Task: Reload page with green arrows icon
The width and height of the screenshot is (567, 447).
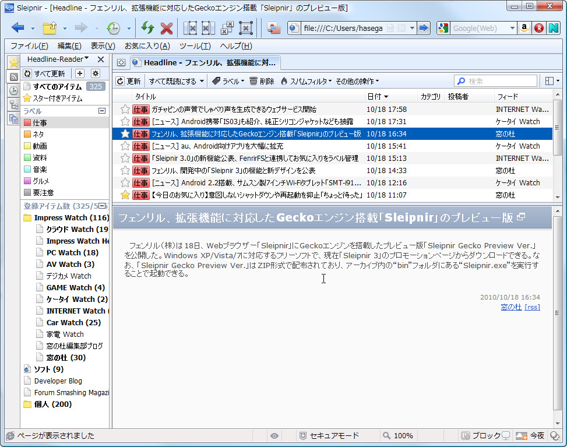Action: (x=147, y=28)
